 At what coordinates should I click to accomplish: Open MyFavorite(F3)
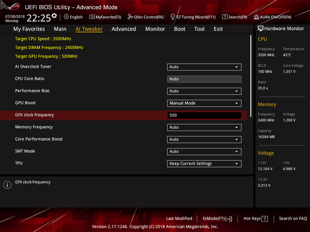click(x=105, y=17)
